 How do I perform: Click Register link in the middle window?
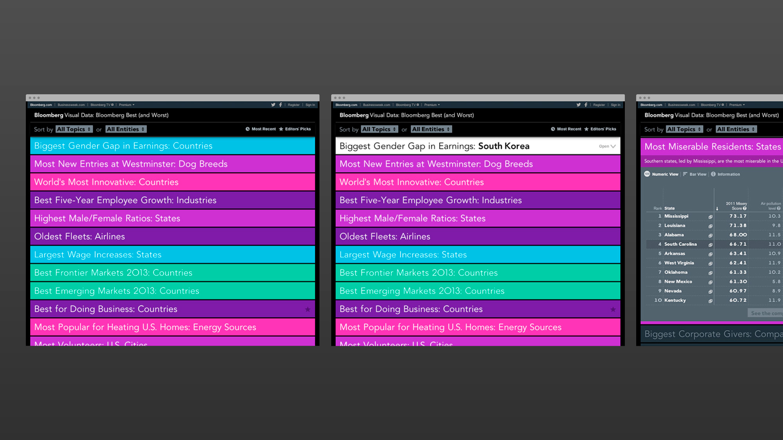point(599,105)
